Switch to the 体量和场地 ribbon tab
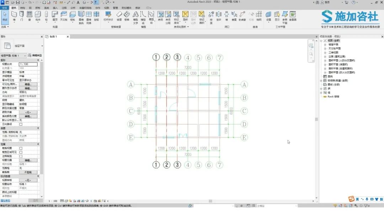The height and width of the screenshot is (216, 384). click(x=85, y=8)
